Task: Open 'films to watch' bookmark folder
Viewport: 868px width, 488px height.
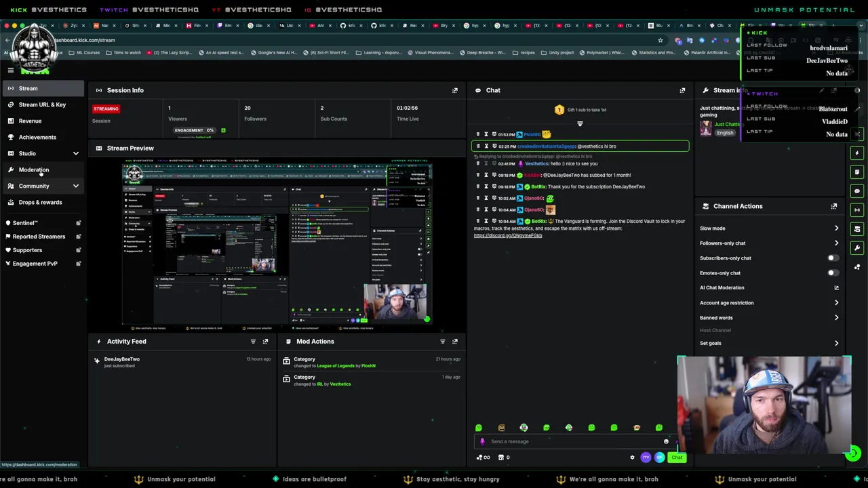Action: tap(123, 52)
